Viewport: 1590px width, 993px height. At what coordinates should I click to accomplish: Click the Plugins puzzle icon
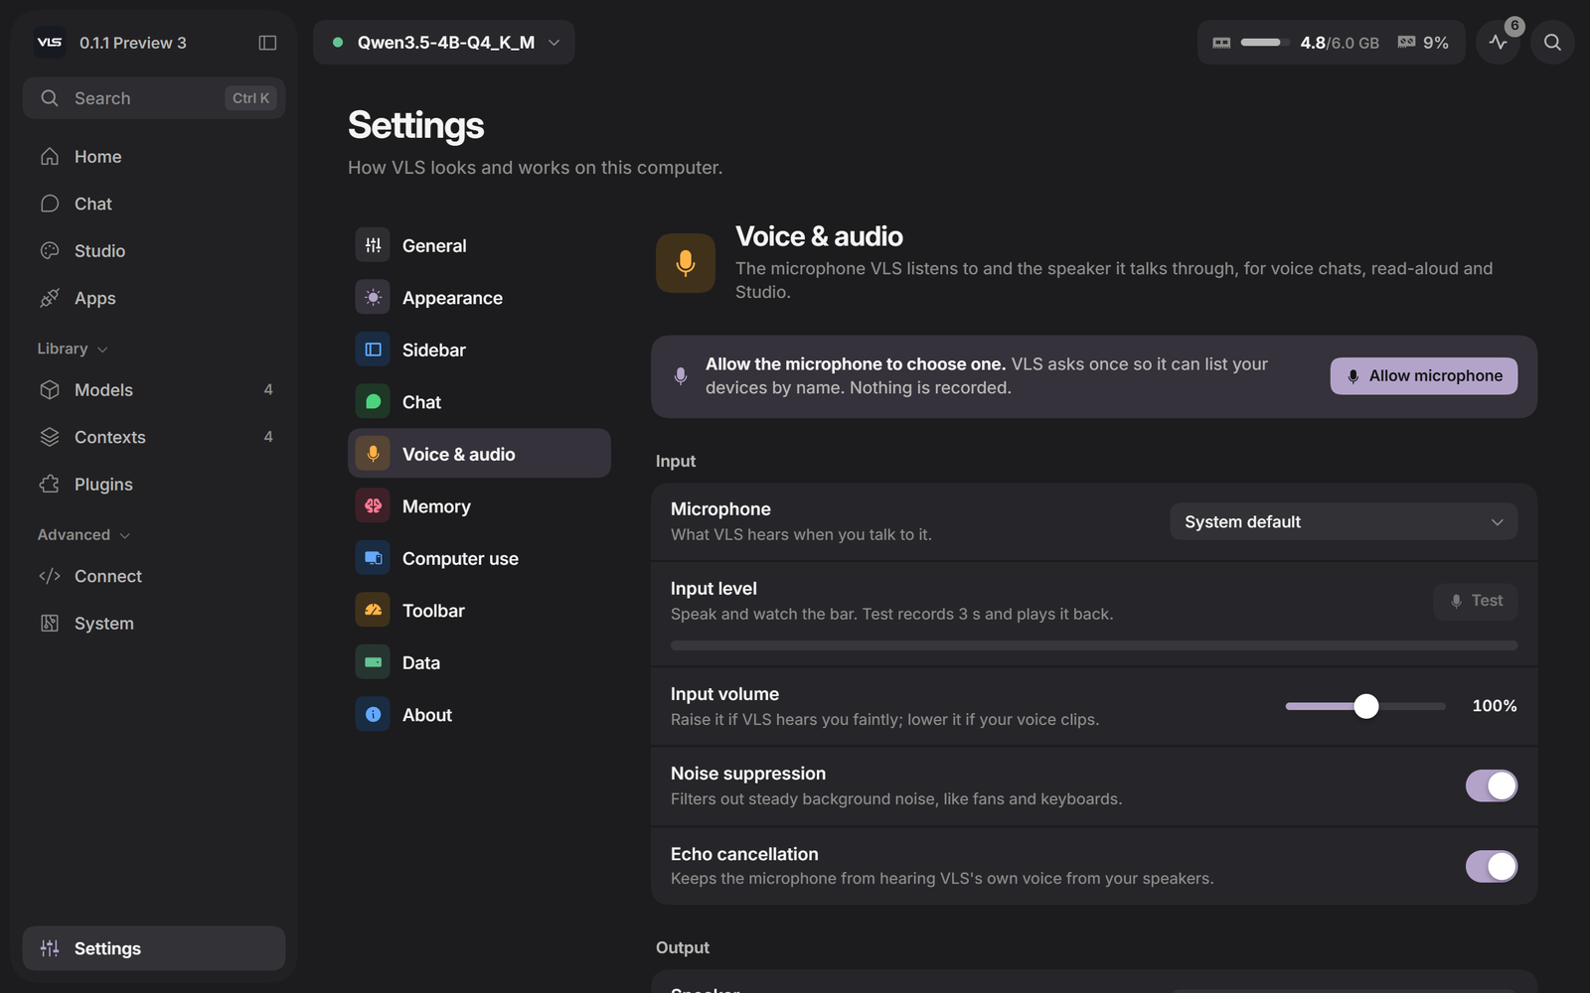[x=50, y=484]
